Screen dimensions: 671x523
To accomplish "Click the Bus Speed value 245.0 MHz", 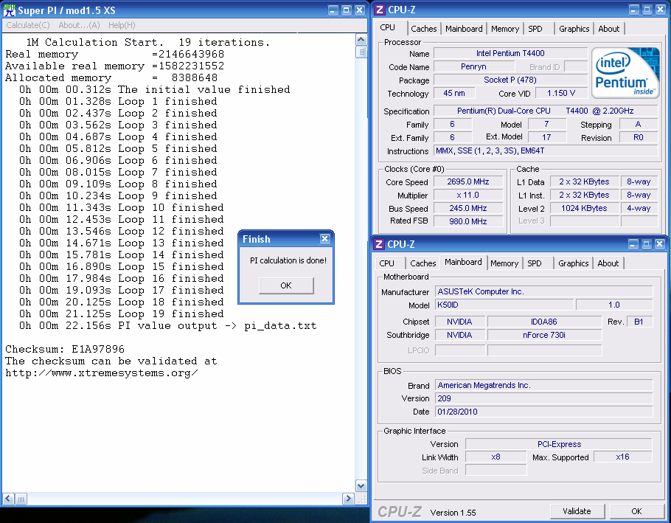I will click(468, 208).
